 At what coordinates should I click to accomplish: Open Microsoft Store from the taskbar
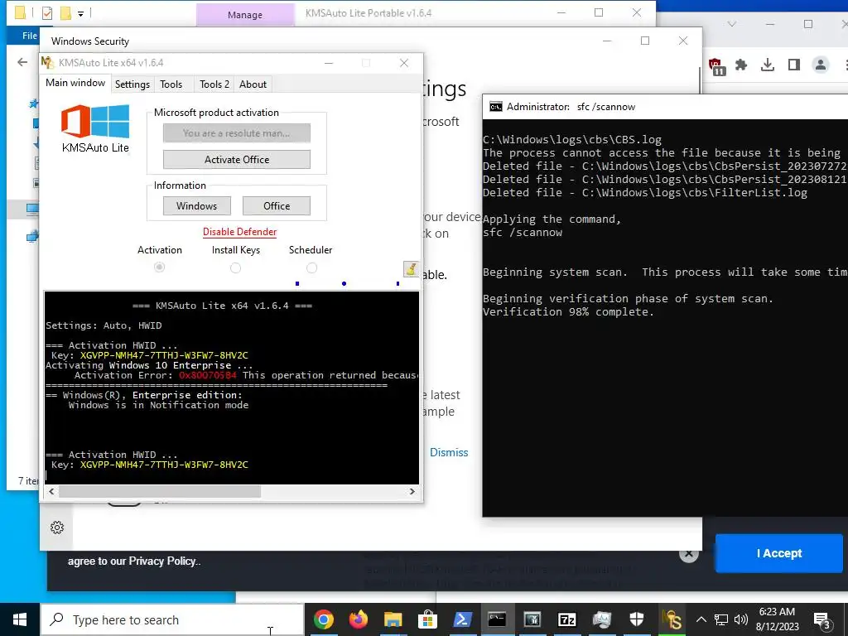click(x=427, y=619)
